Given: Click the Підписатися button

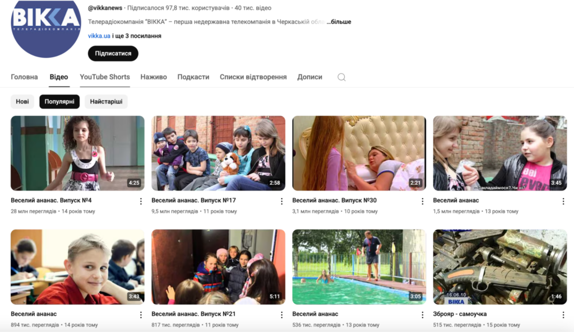Looking at the screenshot, I should 113,53.
